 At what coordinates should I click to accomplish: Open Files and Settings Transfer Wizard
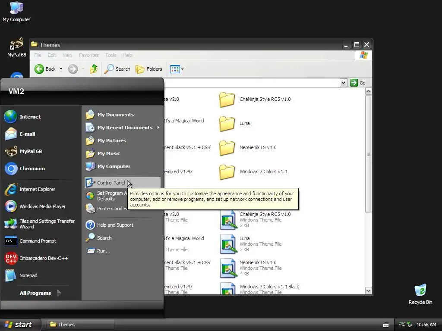[x=41, y=224]
